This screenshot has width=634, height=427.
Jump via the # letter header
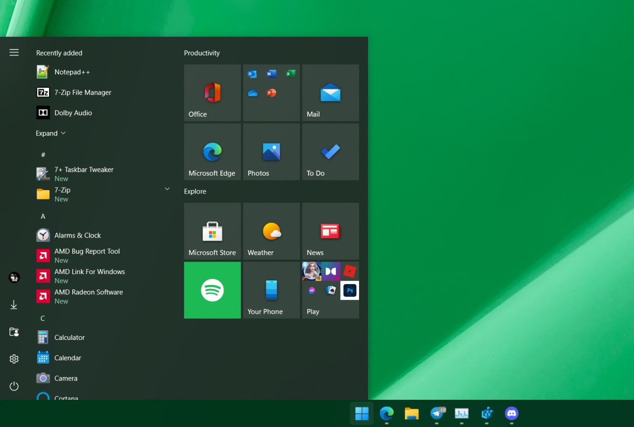43,155
